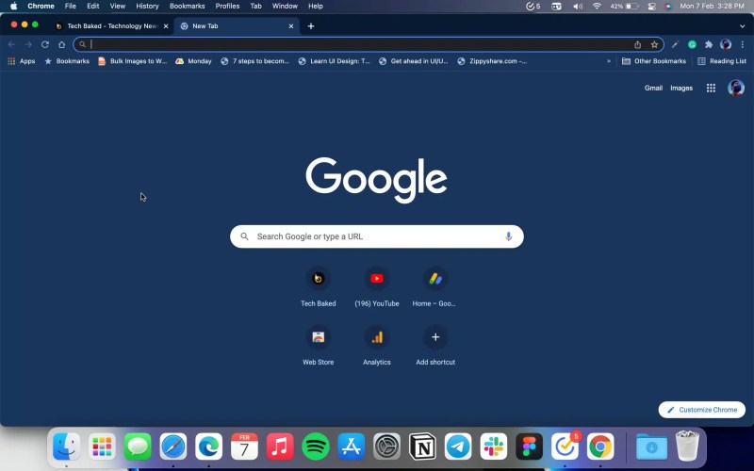
Task: Go back using the back arrow
Action: (11, 44)
